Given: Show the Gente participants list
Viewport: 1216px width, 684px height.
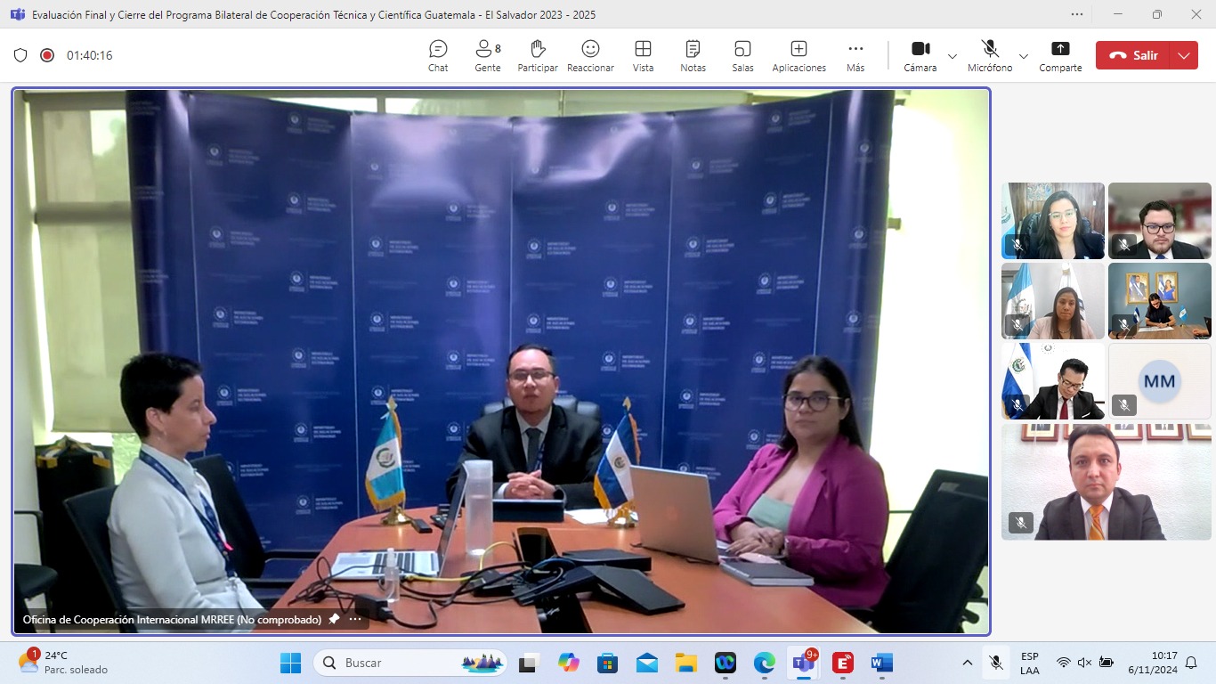Looking at the screenshot, I should point(487,55).
